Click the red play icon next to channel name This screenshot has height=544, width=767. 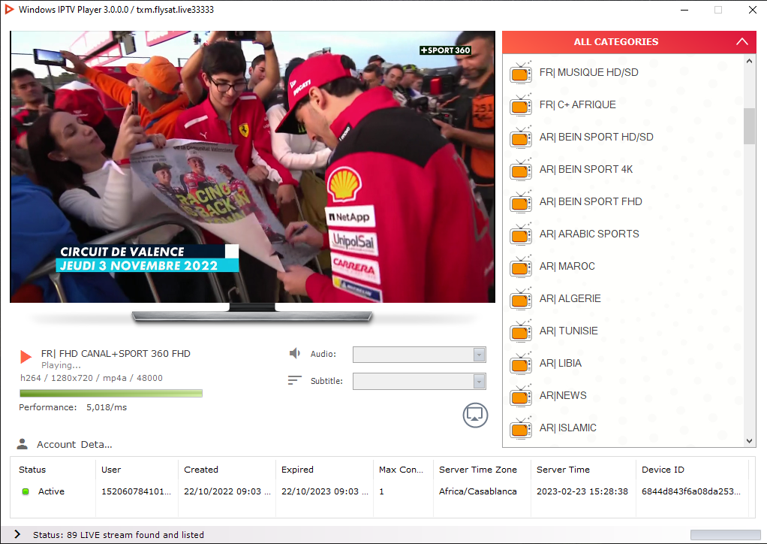pyautogui.click(x=26, y=357)
